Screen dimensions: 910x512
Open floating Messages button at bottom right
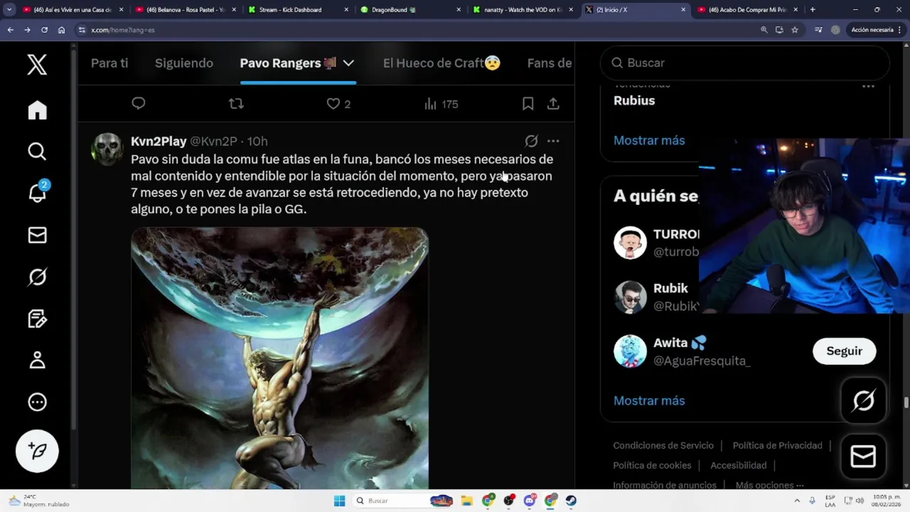pyautogui.click(x=863, y=457)
